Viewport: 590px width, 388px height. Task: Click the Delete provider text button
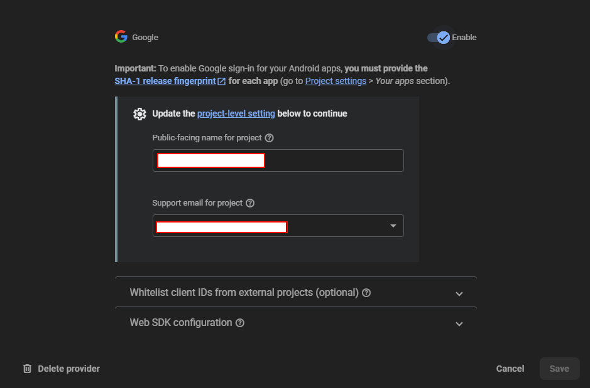68,369
